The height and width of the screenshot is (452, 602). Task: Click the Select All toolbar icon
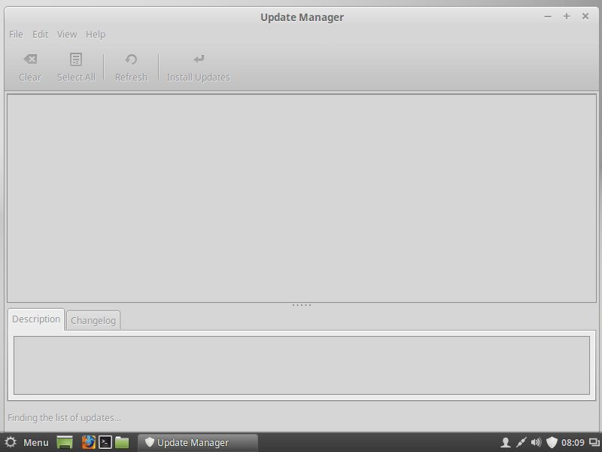pyautogui.click(x=76, y=60)
